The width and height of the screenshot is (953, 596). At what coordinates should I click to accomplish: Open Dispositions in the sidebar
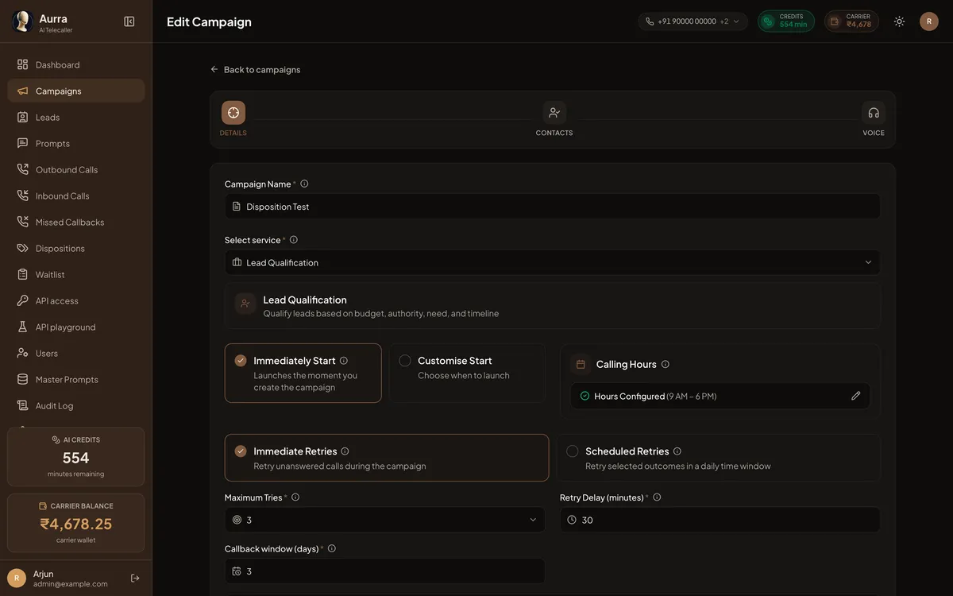[x=76, y=248]
